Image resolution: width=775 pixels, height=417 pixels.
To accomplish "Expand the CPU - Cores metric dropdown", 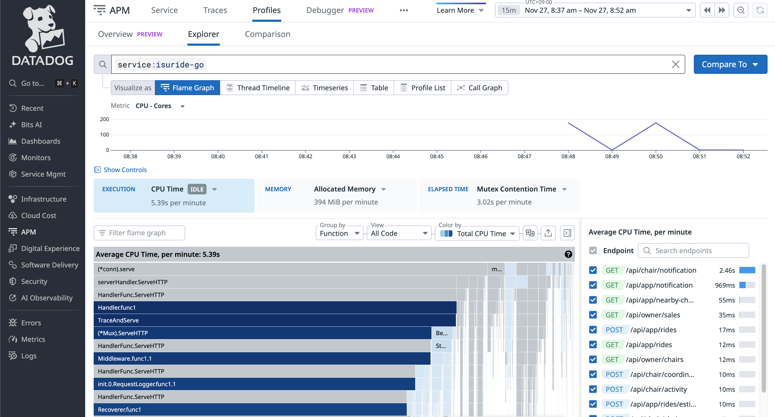I will point(159,106).
